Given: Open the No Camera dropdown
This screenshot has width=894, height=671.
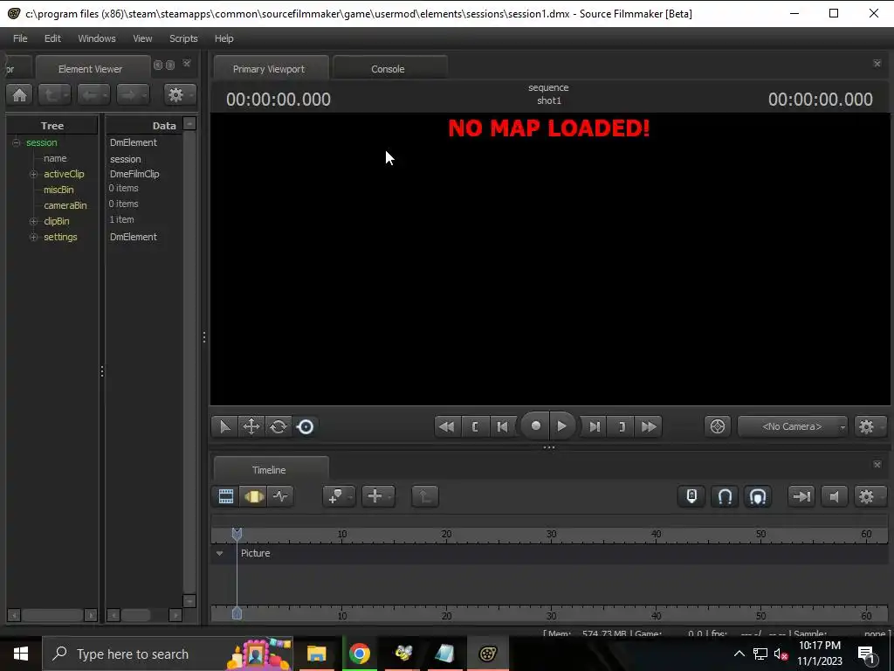Looking at the screenshot, I should click(x=793, y=426).
